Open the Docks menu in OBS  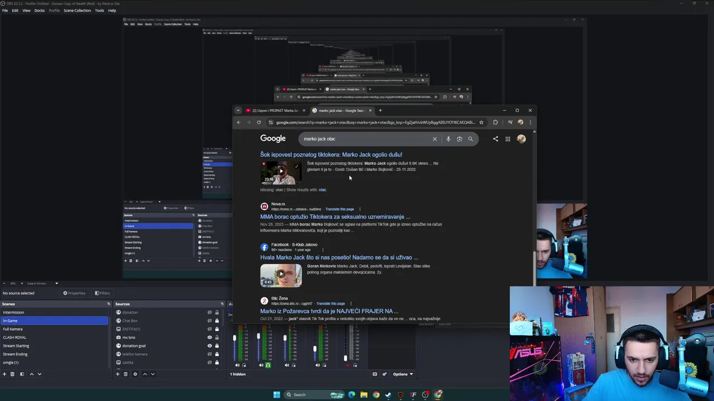[x=40, y=11]
